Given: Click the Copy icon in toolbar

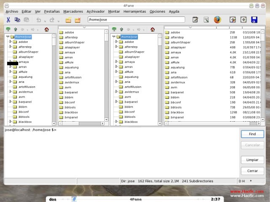Looking at the screenshot, I should pyautogui.click(x=17, y=20).
